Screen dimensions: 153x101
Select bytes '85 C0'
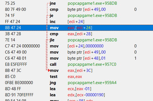pyautogui.click(x=10, y=77)
